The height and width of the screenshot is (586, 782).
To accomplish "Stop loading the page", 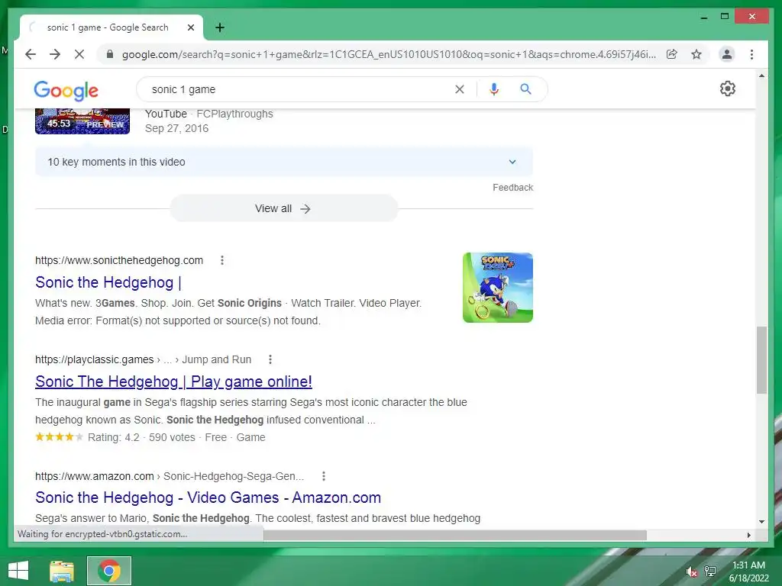I will 79,54.
